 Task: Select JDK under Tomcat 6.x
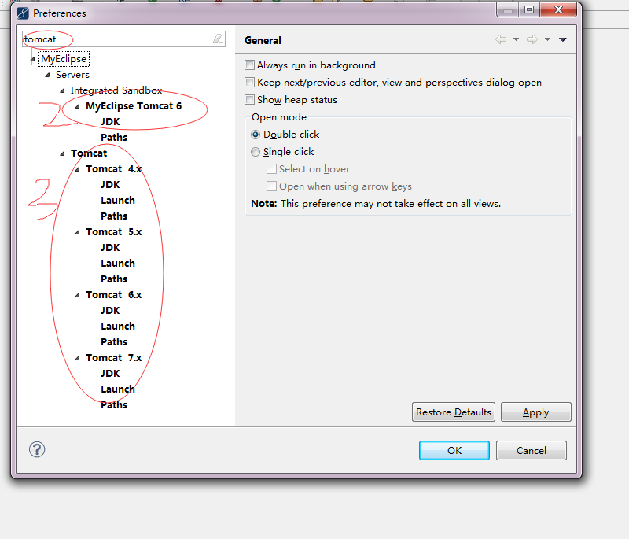coord(110,311)
